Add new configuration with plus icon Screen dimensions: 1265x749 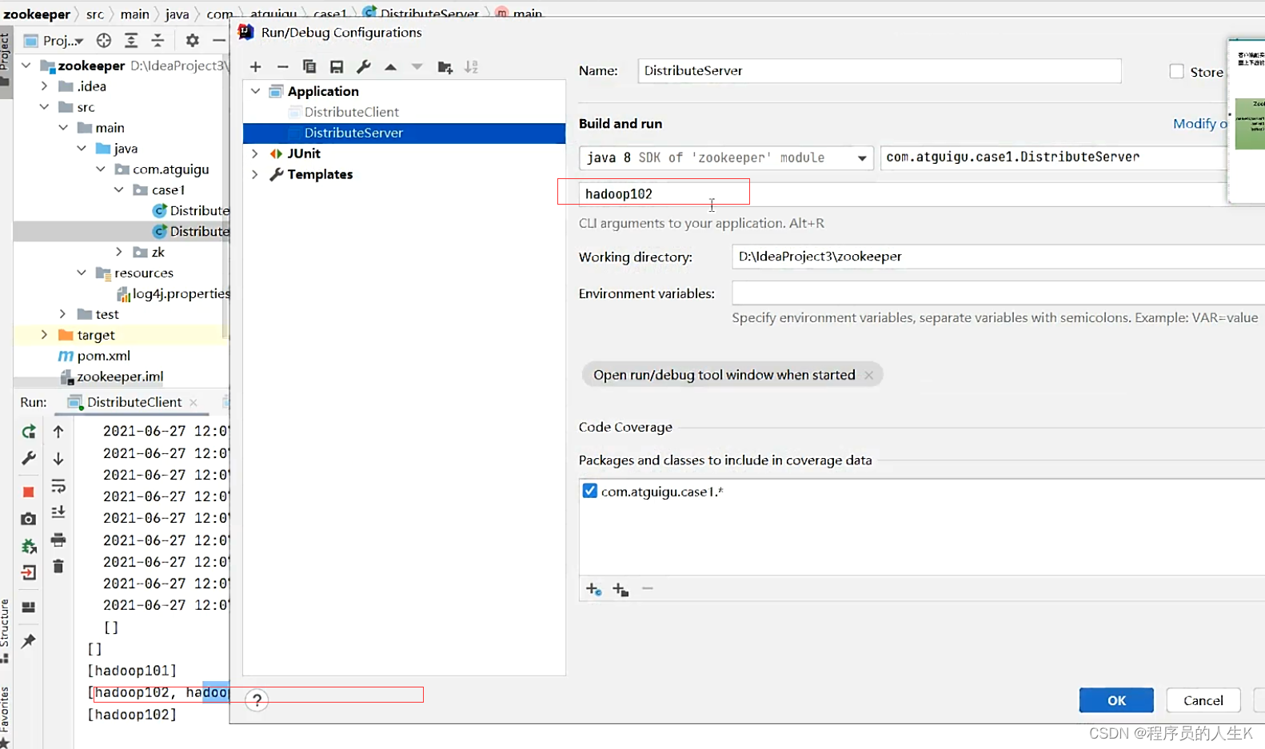coord(256,67)
